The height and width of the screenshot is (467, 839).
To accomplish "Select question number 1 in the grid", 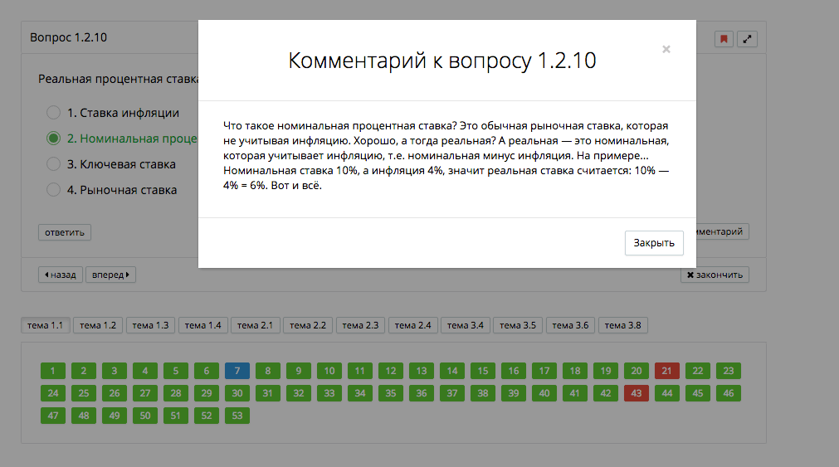I will pyautogui.click(x=53, y=371).
